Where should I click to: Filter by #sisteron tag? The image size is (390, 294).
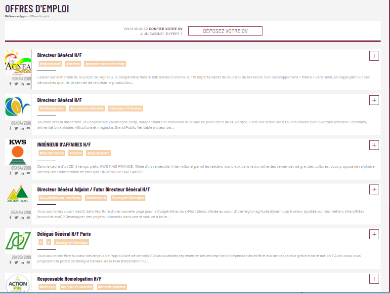[x=73, y=64]
